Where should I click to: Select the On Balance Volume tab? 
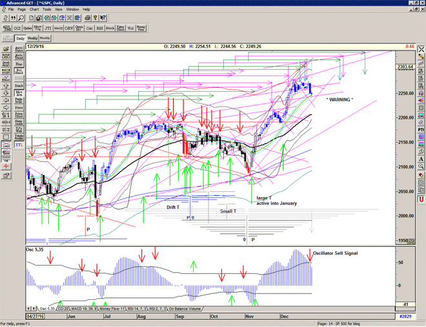[188, 310]
